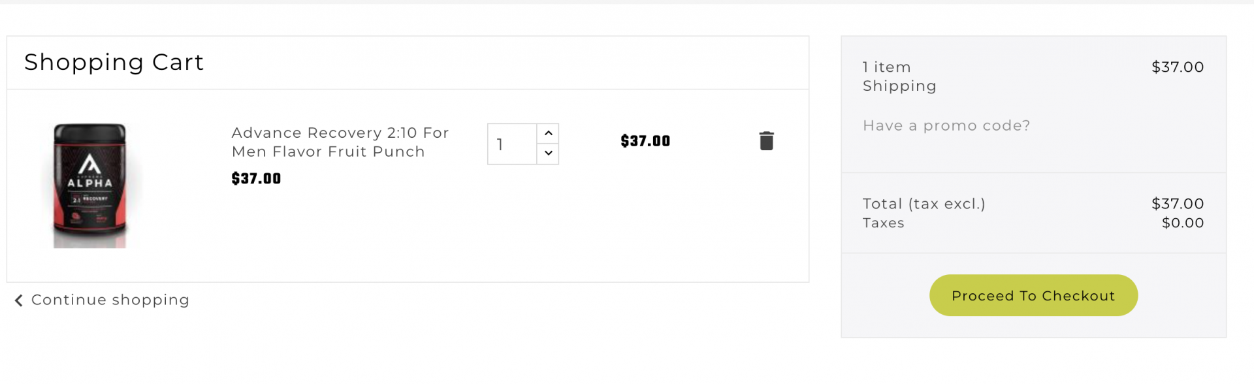The width and height of the screenshot is (1254, 384).
Task: Delete the item with the trash icon
Action: click(766, 141)
